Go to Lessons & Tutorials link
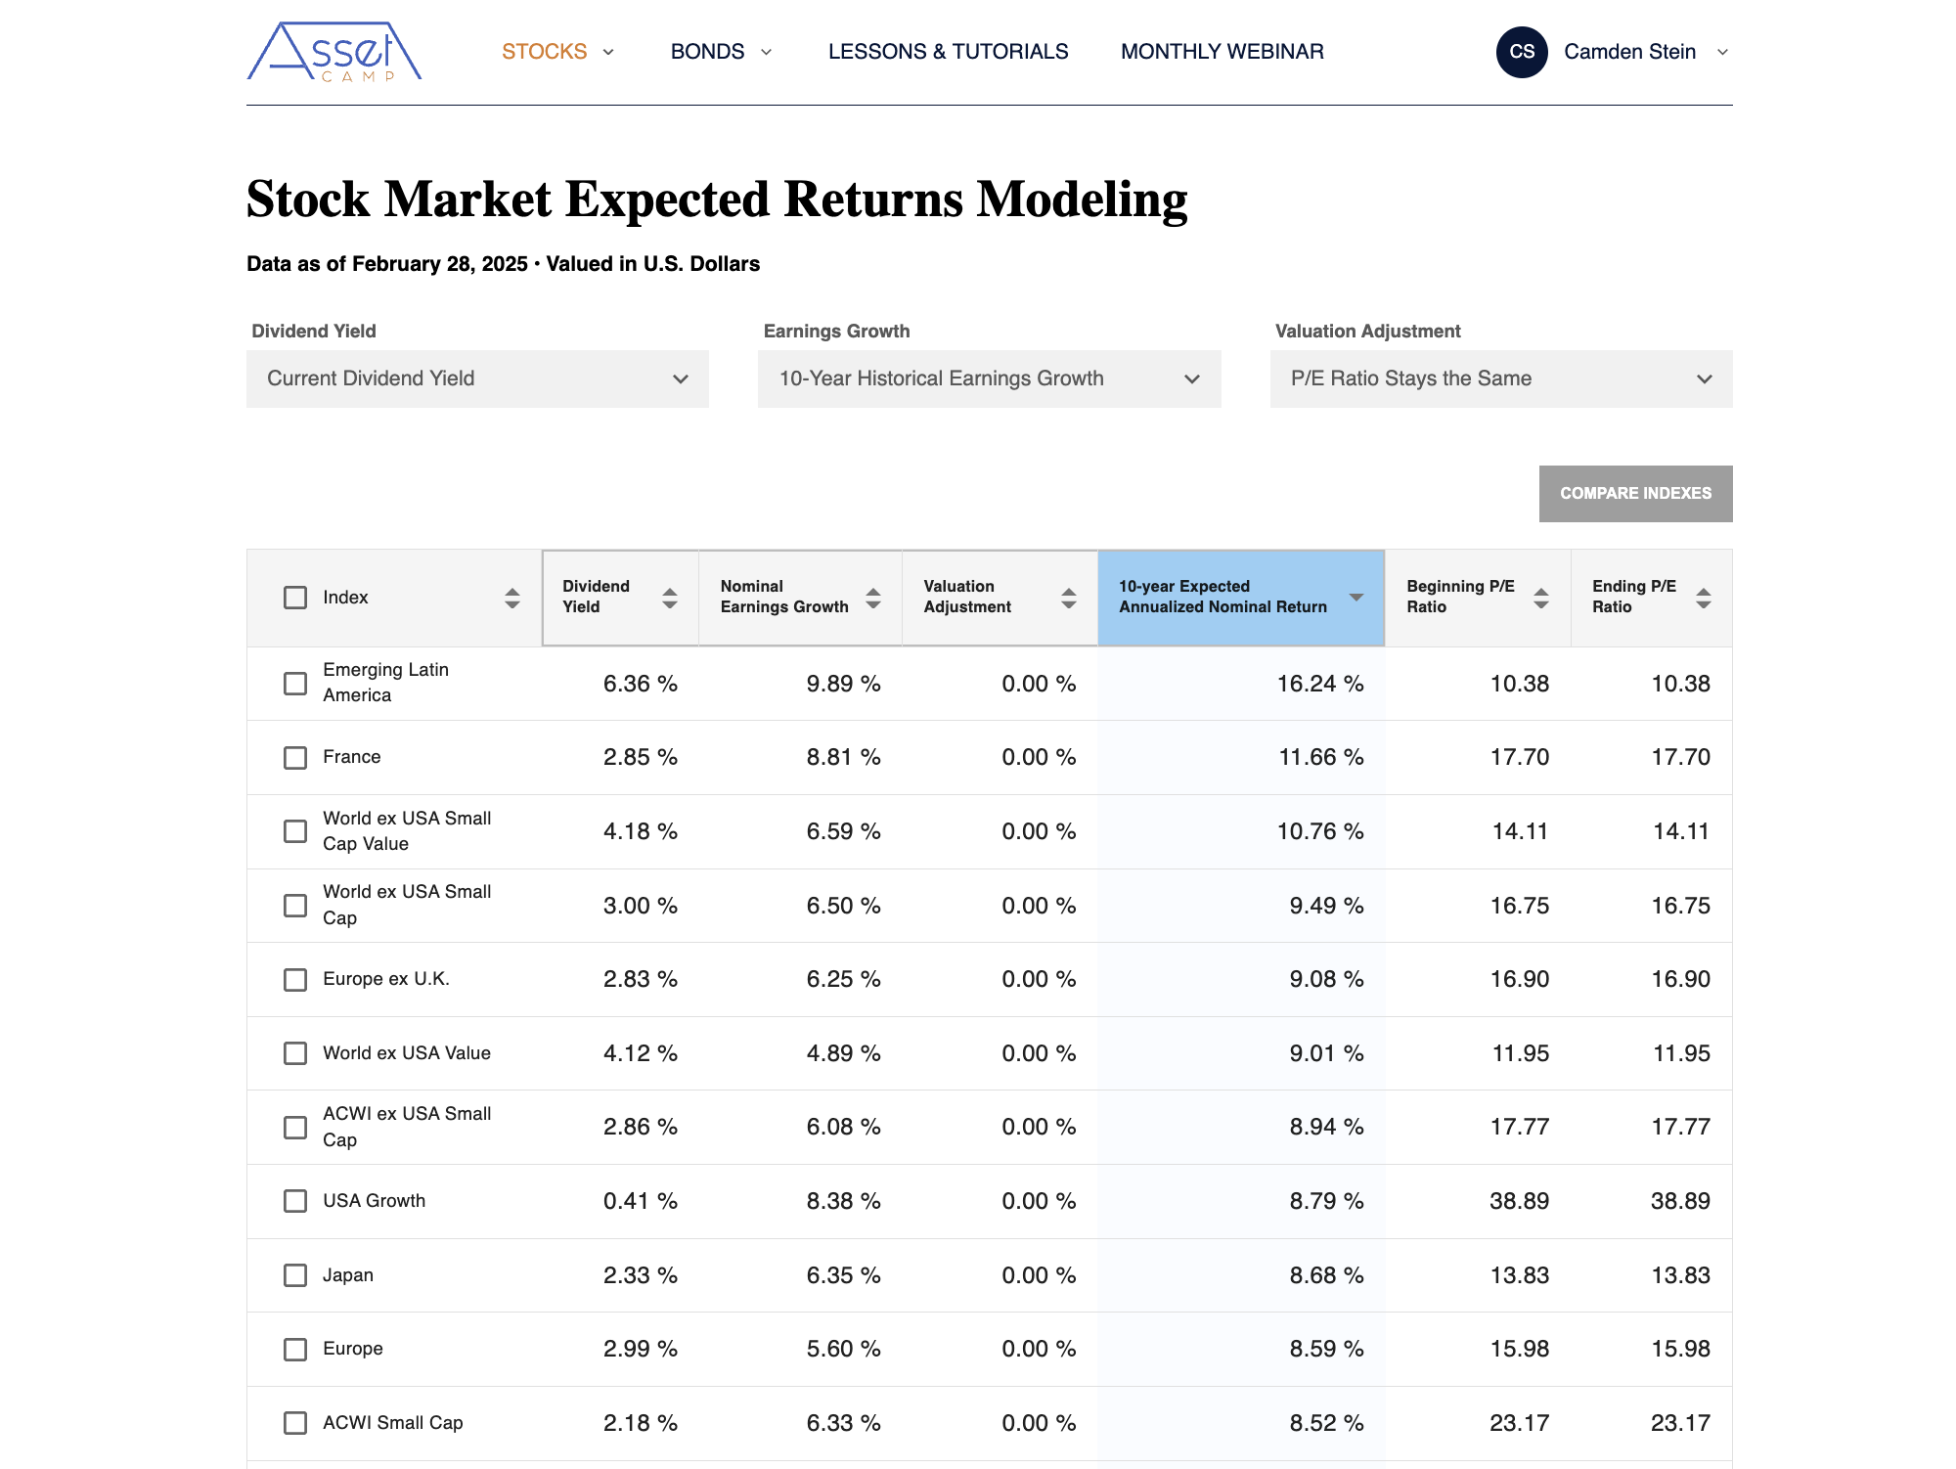The width and height of the screenshot is (1956, 1469). click(x=948, y=52)
